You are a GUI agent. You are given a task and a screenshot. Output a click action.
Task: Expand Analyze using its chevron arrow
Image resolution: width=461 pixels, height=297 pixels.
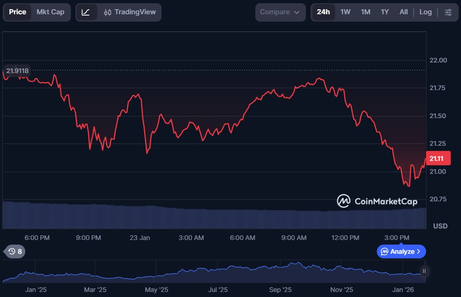pos(419,251)
